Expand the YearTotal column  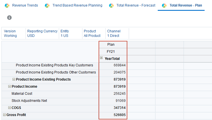point(101,58)
